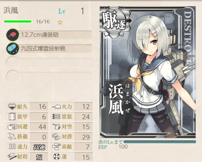Click the depth charge icon beside 対潜

click(x=56, y=137)
